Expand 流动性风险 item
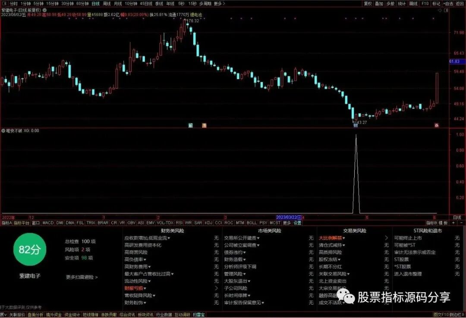 click(x=137, y=281)
